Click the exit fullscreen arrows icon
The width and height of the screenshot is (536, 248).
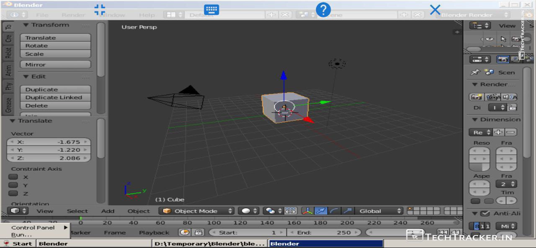click(x=100, y=10)
